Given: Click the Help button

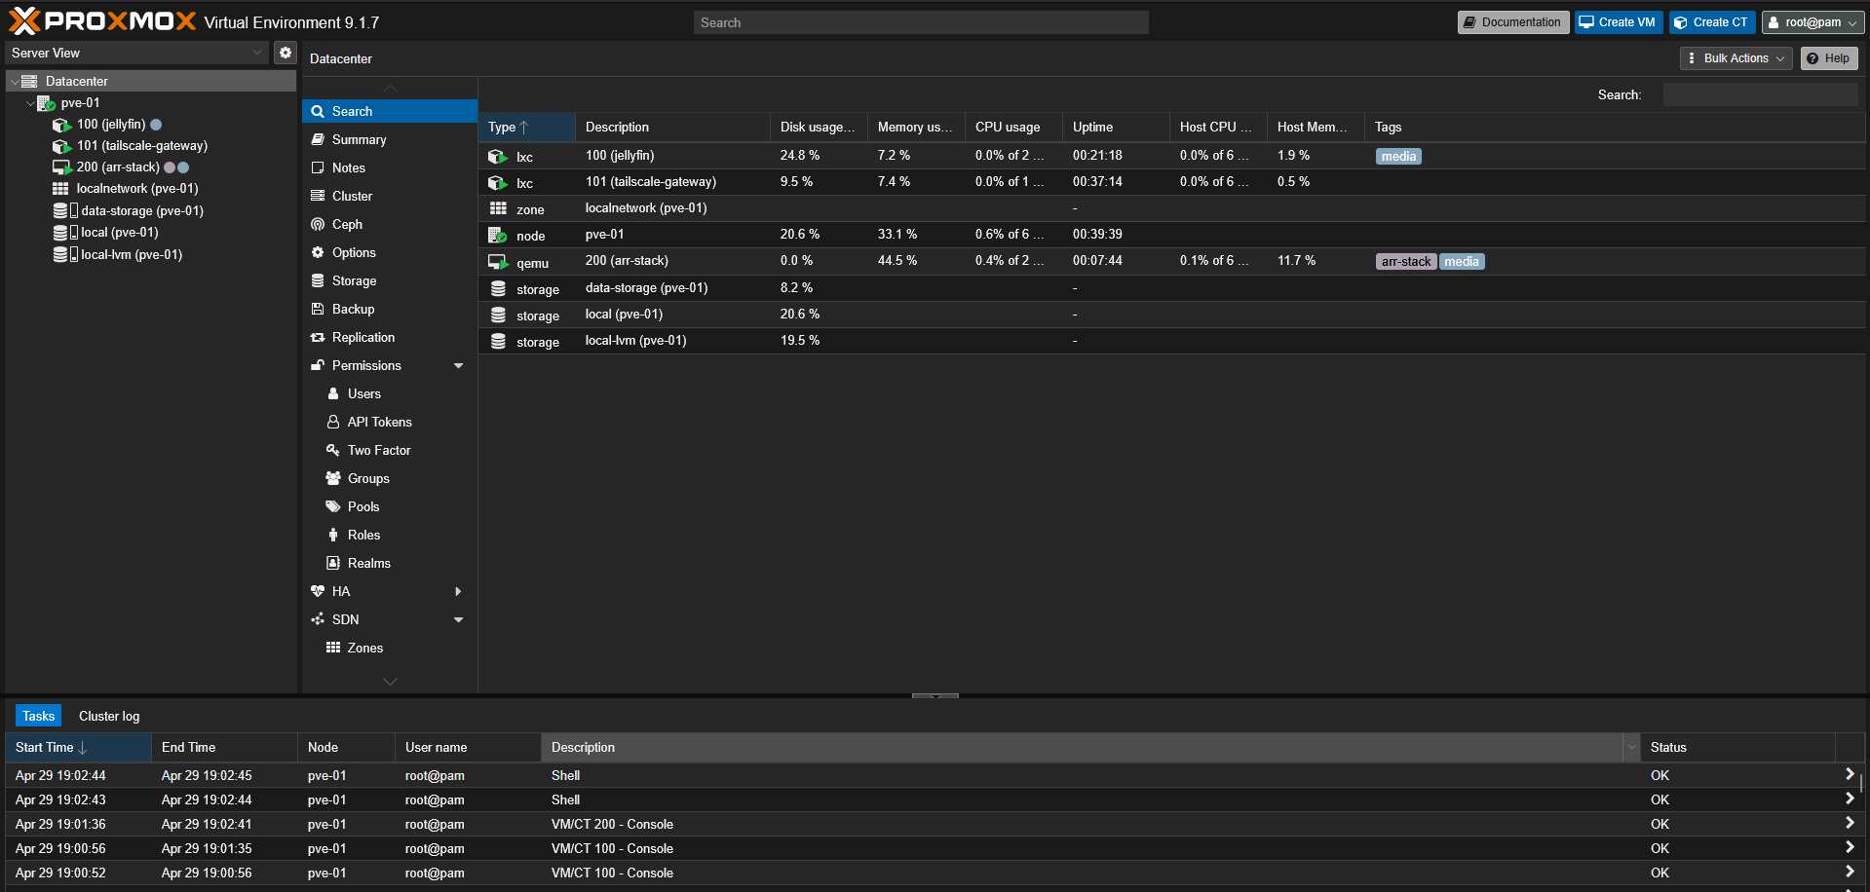Looking at the screenshot, I should 1829,58.
